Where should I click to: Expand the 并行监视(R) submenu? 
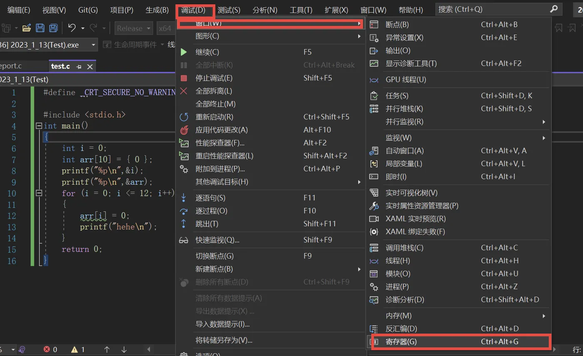(458, 121)
